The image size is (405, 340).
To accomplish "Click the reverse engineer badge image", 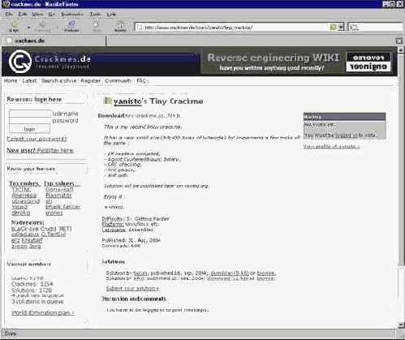I will click(368, 62).
